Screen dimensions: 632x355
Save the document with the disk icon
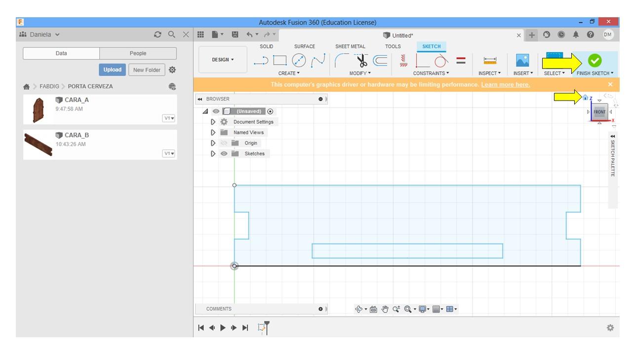235,35
